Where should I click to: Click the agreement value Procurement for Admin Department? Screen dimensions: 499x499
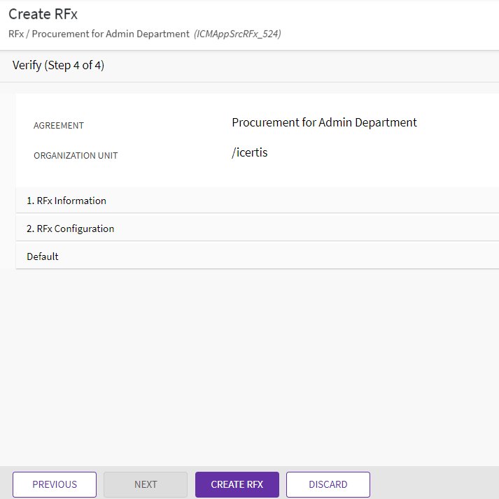point(324,122)
